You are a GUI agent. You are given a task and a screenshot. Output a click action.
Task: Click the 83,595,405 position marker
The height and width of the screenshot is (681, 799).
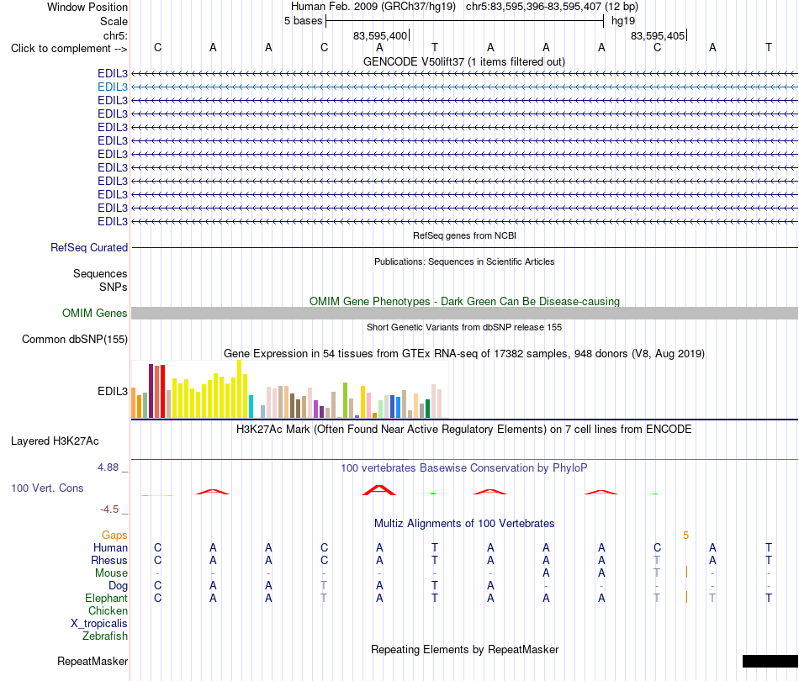click(659, 35)
